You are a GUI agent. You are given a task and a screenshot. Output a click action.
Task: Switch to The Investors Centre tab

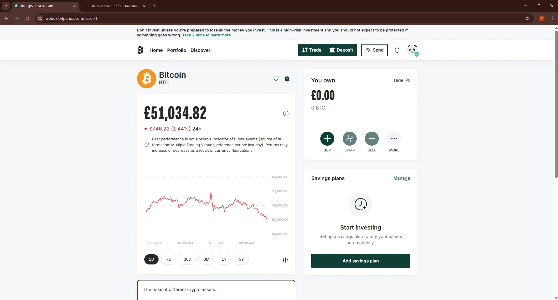pyautogui.click(x=113, y=6)
